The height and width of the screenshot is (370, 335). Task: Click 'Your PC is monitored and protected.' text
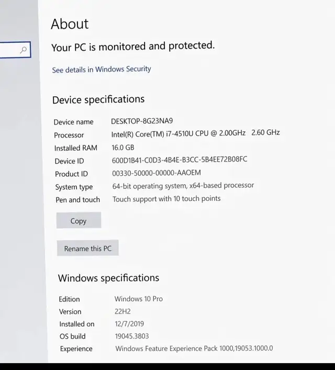coord(133,46)
